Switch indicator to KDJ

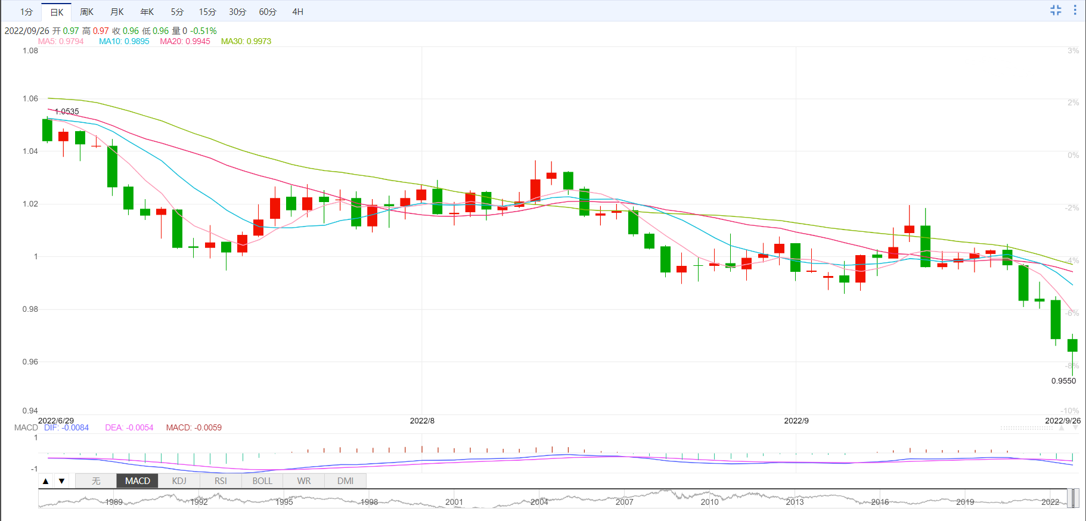[x=179, y=481]
